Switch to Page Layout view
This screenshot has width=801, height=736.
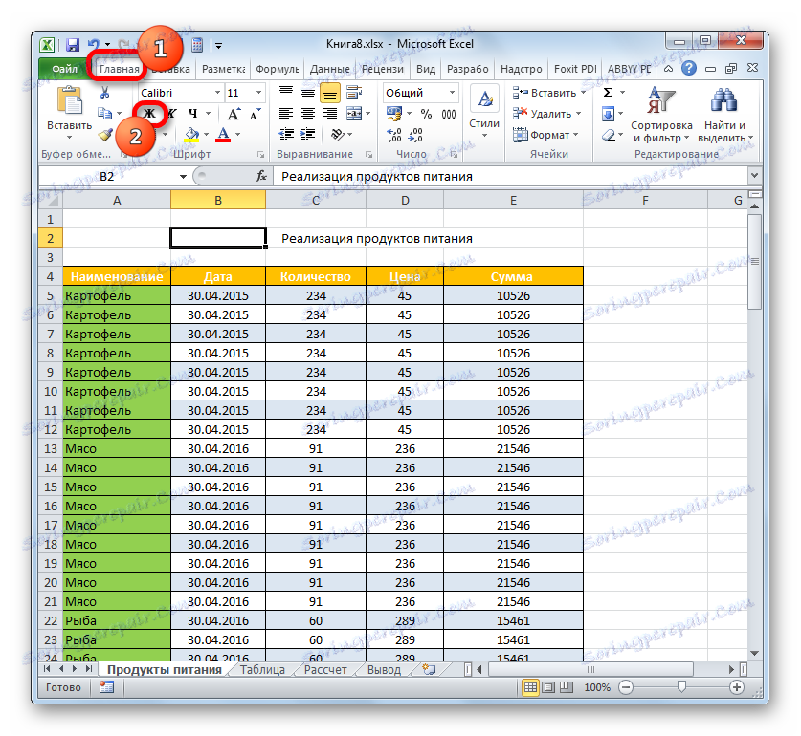[x=548, y=687]
